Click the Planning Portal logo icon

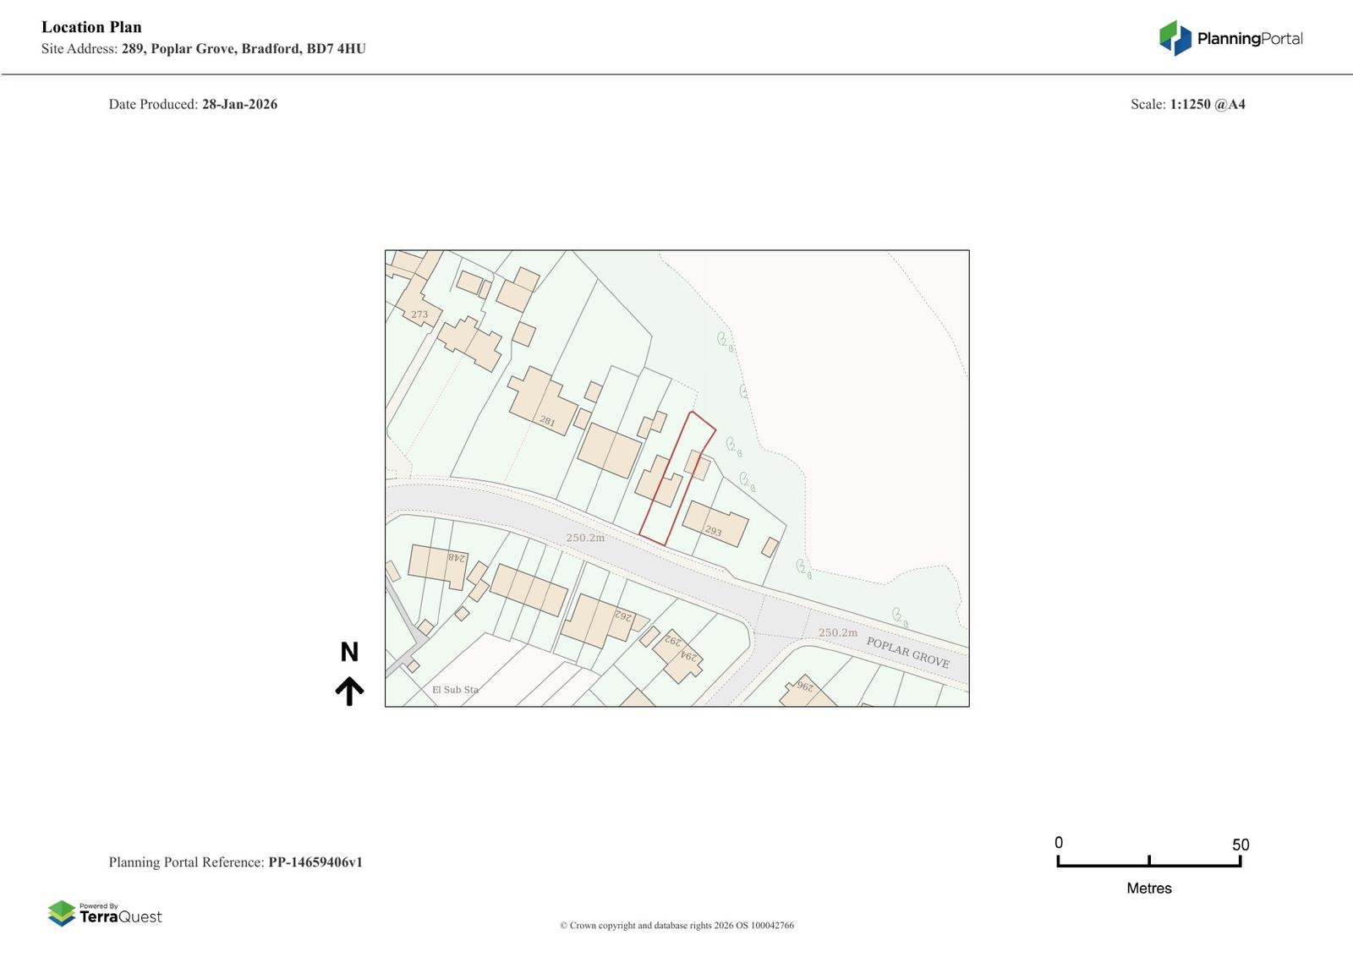(1175, 38)
